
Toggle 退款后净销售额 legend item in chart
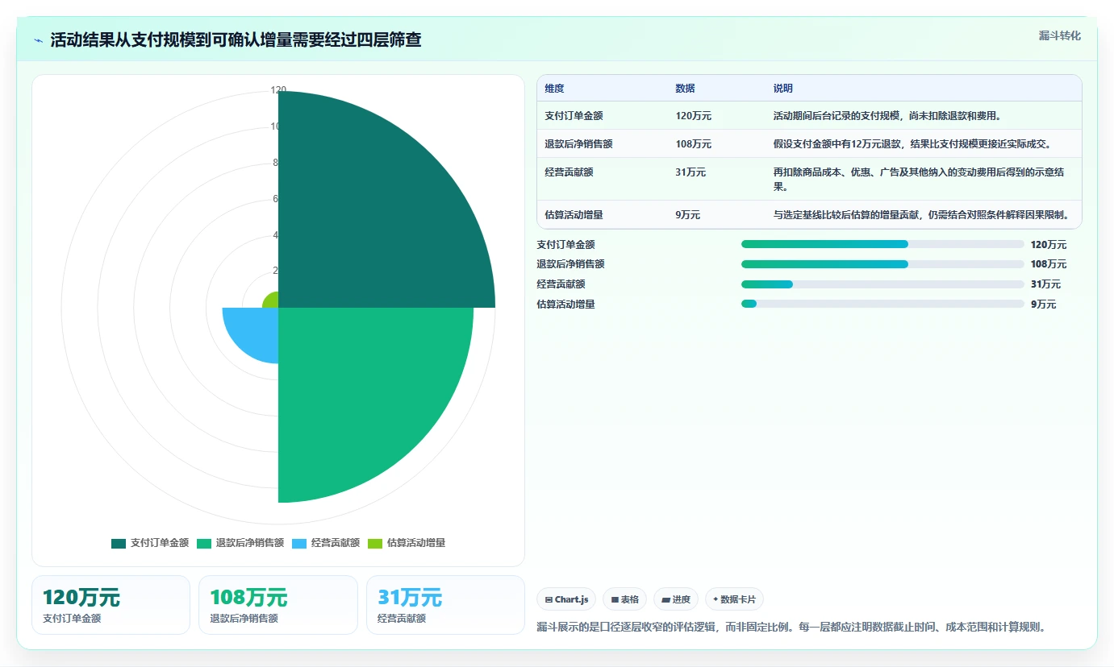(240, 543)
